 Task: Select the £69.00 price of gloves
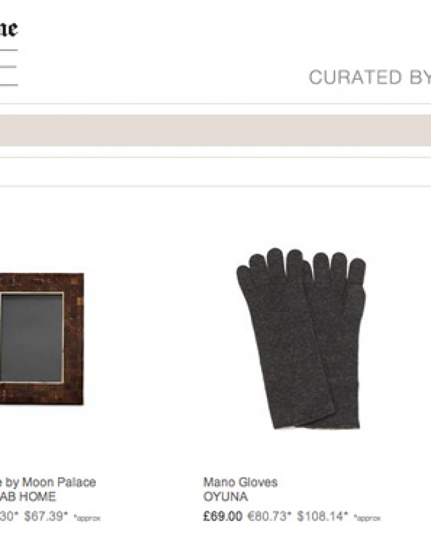(223, 516)
